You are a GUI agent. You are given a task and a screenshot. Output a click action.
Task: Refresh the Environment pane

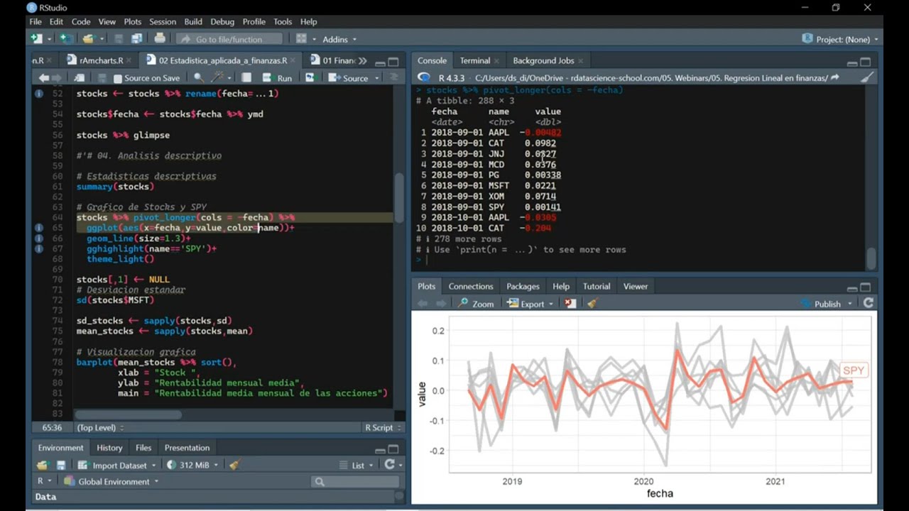pos(389,466)
